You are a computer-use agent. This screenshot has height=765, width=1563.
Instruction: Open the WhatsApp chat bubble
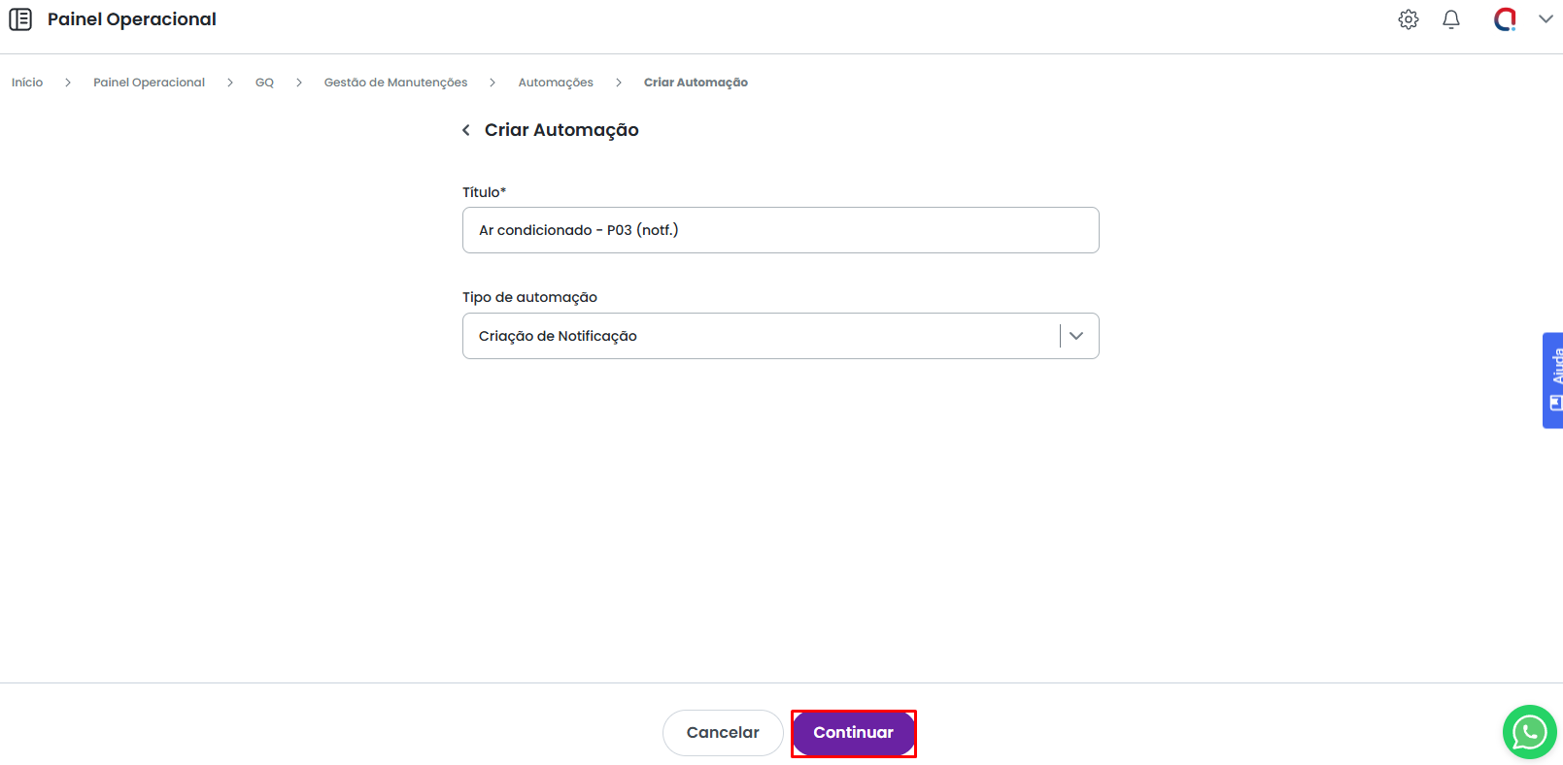point(1529,732)
